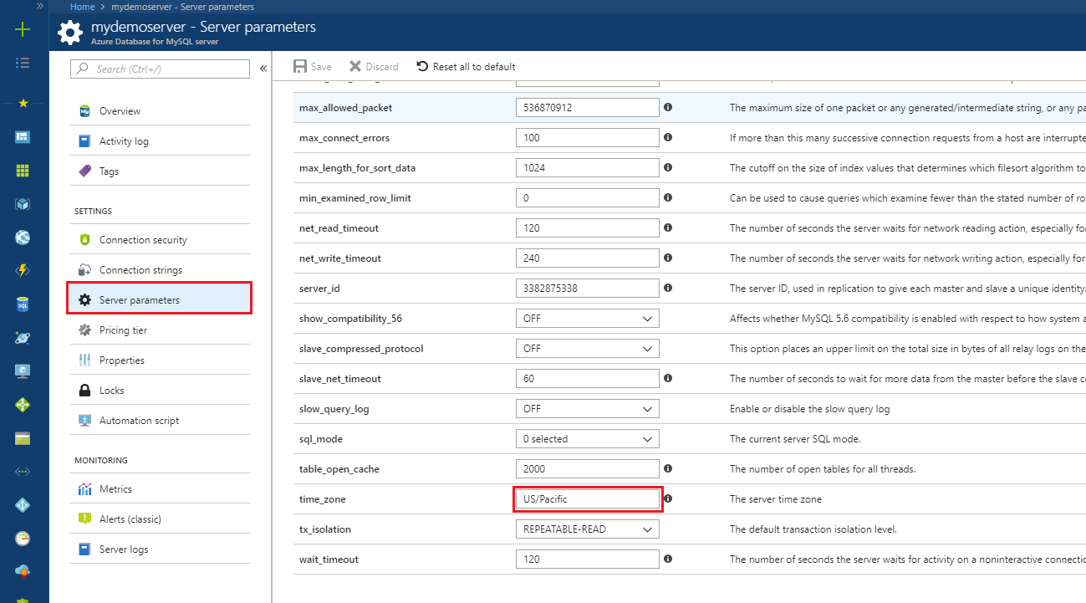Open the Resource groups cube icon
This screenshot has height=603, width=1086.
pyautogui.click(x=23, y=204)
